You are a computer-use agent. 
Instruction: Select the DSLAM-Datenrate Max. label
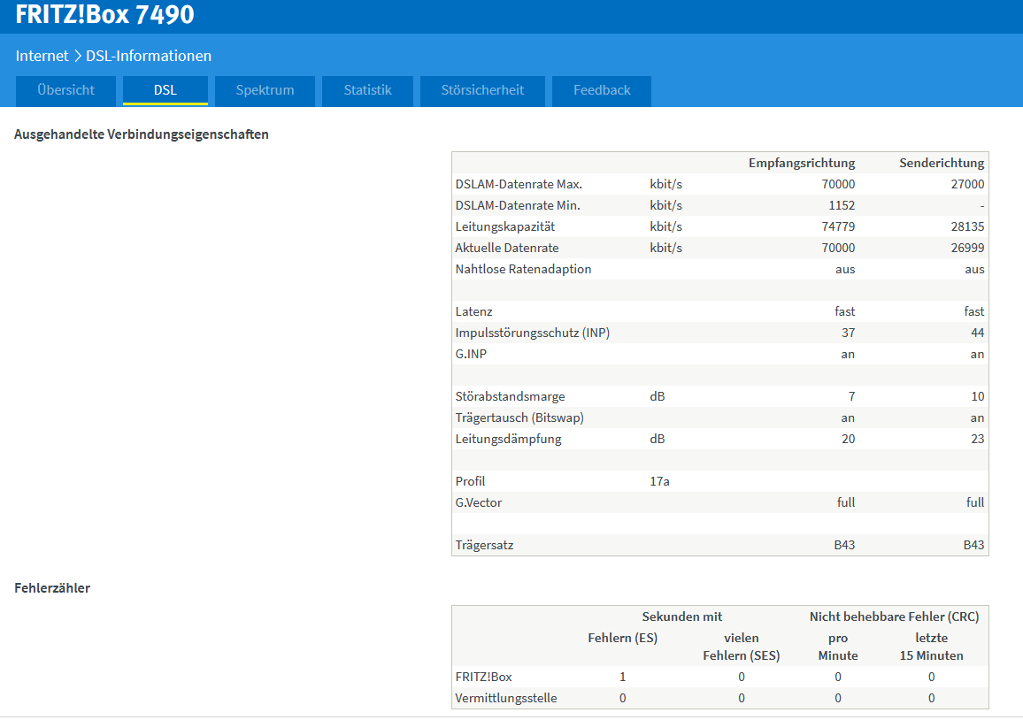(x=519, y=185)
